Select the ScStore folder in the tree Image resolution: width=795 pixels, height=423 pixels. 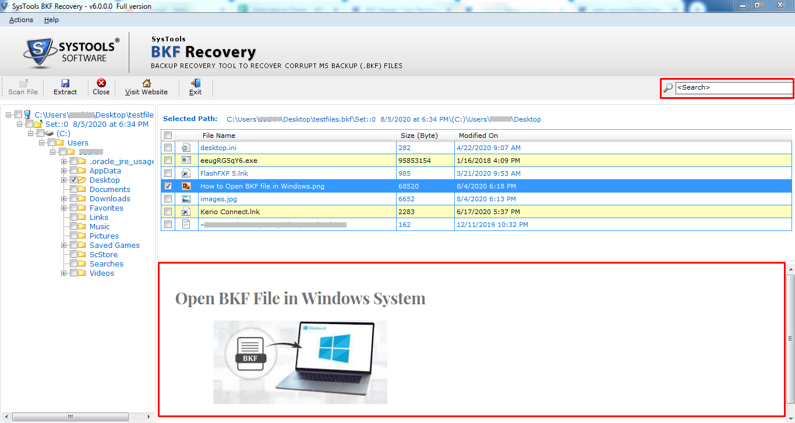(x=104, y=254)
